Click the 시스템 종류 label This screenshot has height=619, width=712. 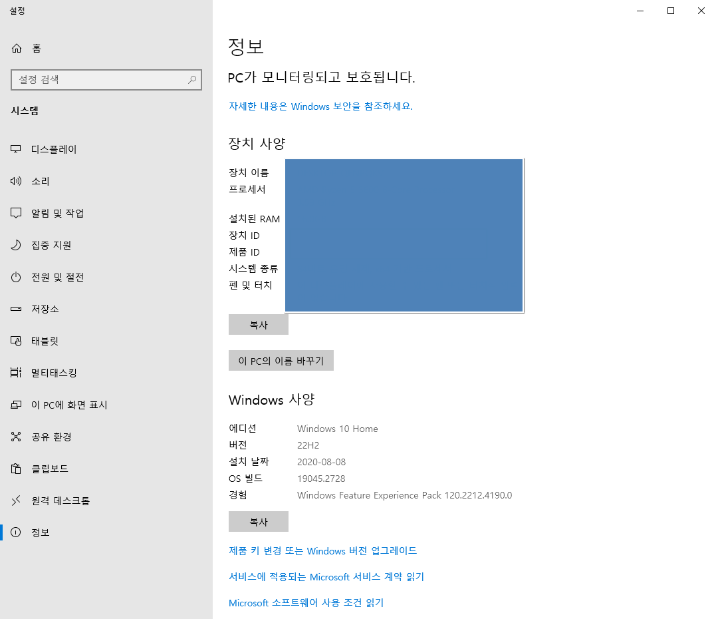tap(253, 269)
